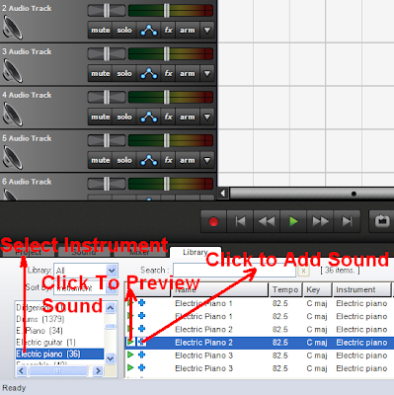Open the 3 Audio Track options dropdown arrow
394x395 pixels.
(x=207, y=74)
